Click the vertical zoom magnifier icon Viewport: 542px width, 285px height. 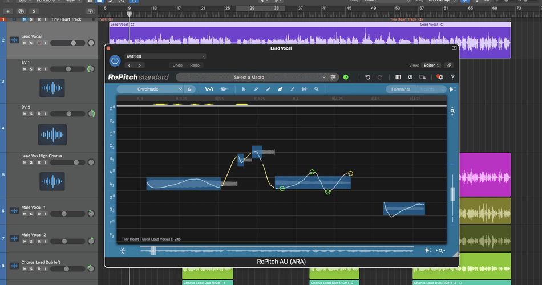(452, 111)
